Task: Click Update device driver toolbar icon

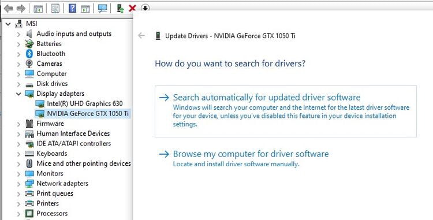Action: point(120,9)
